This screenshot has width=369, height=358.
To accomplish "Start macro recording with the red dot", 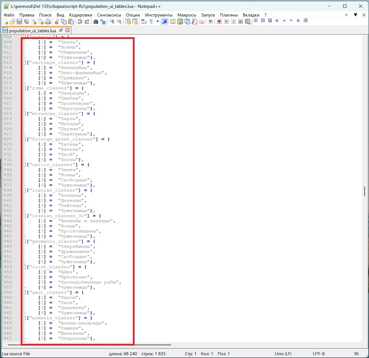I will point(219,22).
